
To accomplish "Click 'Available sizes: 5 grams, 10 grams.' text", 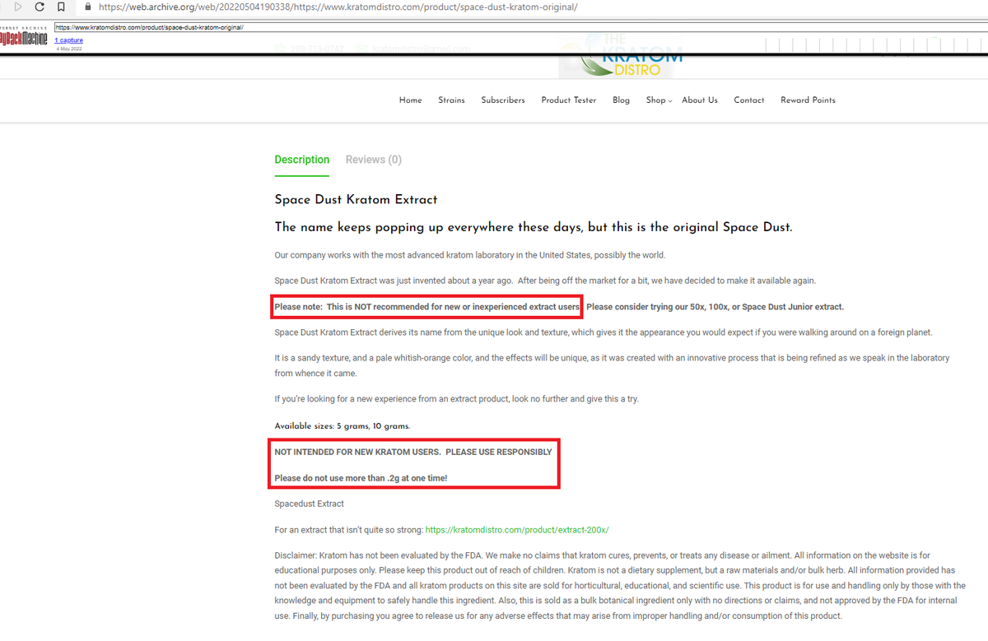I will pos(342,426).
